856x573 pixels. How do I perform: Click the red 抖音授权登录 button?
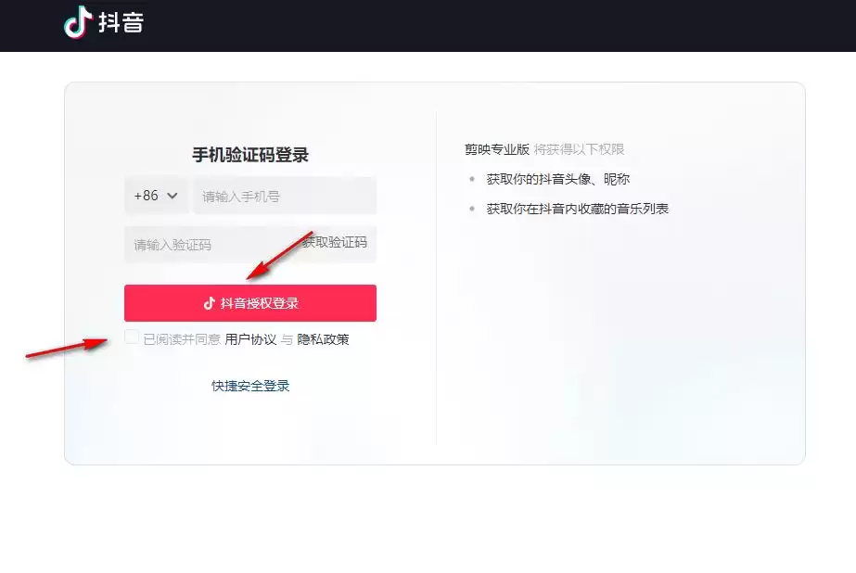250,303
